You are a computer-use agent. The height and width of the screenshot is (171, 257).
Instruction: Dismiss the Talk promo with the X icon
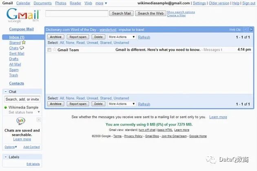click(x=39, y=120)
